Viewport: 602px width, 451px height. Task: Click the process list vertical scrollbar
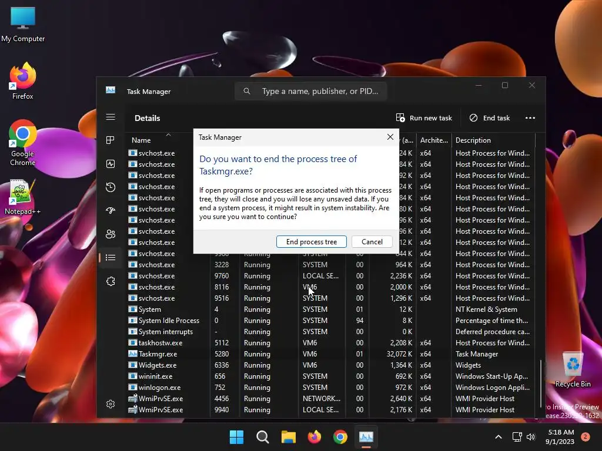[541, 383]
